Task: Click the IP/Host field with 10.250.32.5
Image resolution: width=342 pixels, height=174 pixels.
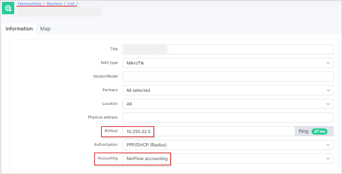Action: (x=209, y=131)
